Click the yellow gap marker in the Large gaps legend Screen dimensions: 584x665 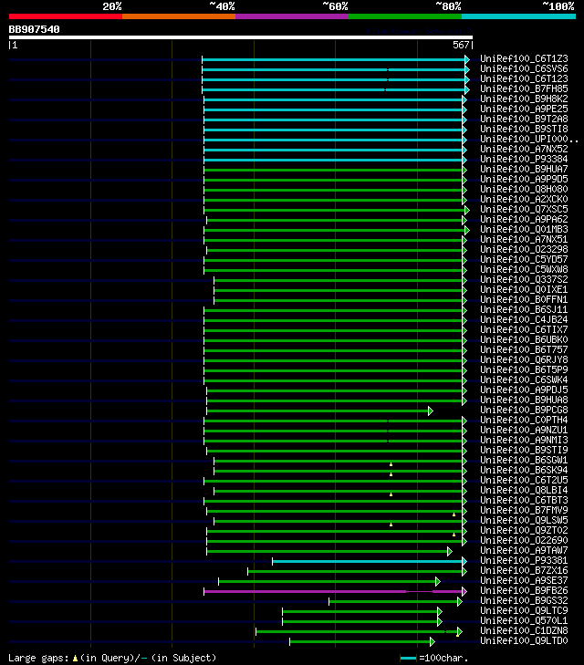[76, 659]
